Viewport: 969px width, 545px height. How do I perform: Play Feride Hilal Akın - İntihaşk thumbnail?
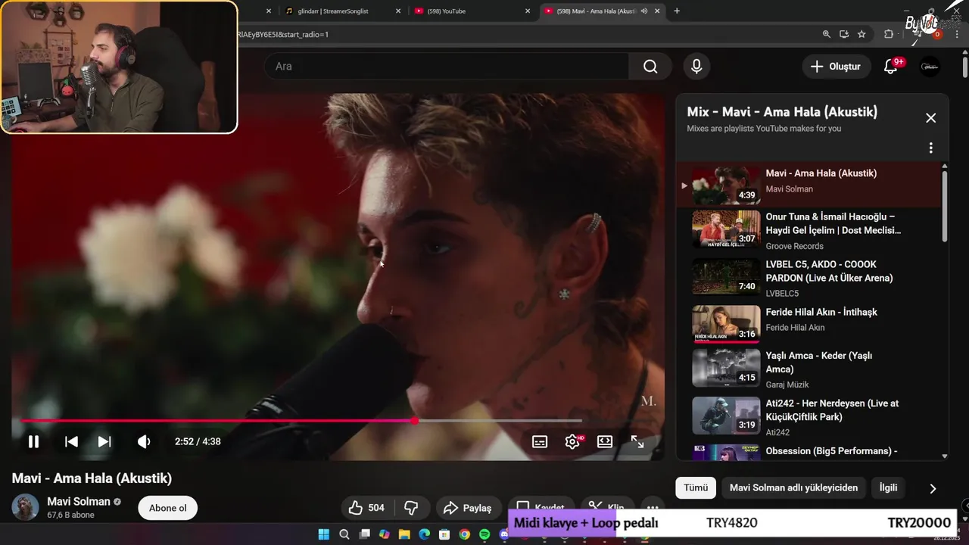pyautogui.click(x=726, y=324)
